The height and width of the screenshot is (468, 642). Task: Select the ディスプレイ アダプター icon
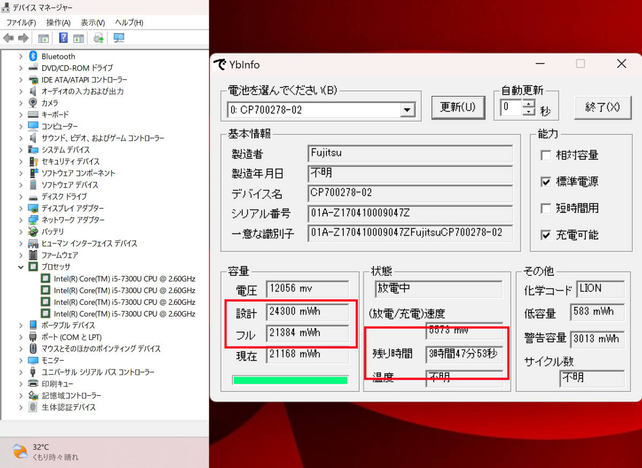pyautogui.click(x=33, y=208)
